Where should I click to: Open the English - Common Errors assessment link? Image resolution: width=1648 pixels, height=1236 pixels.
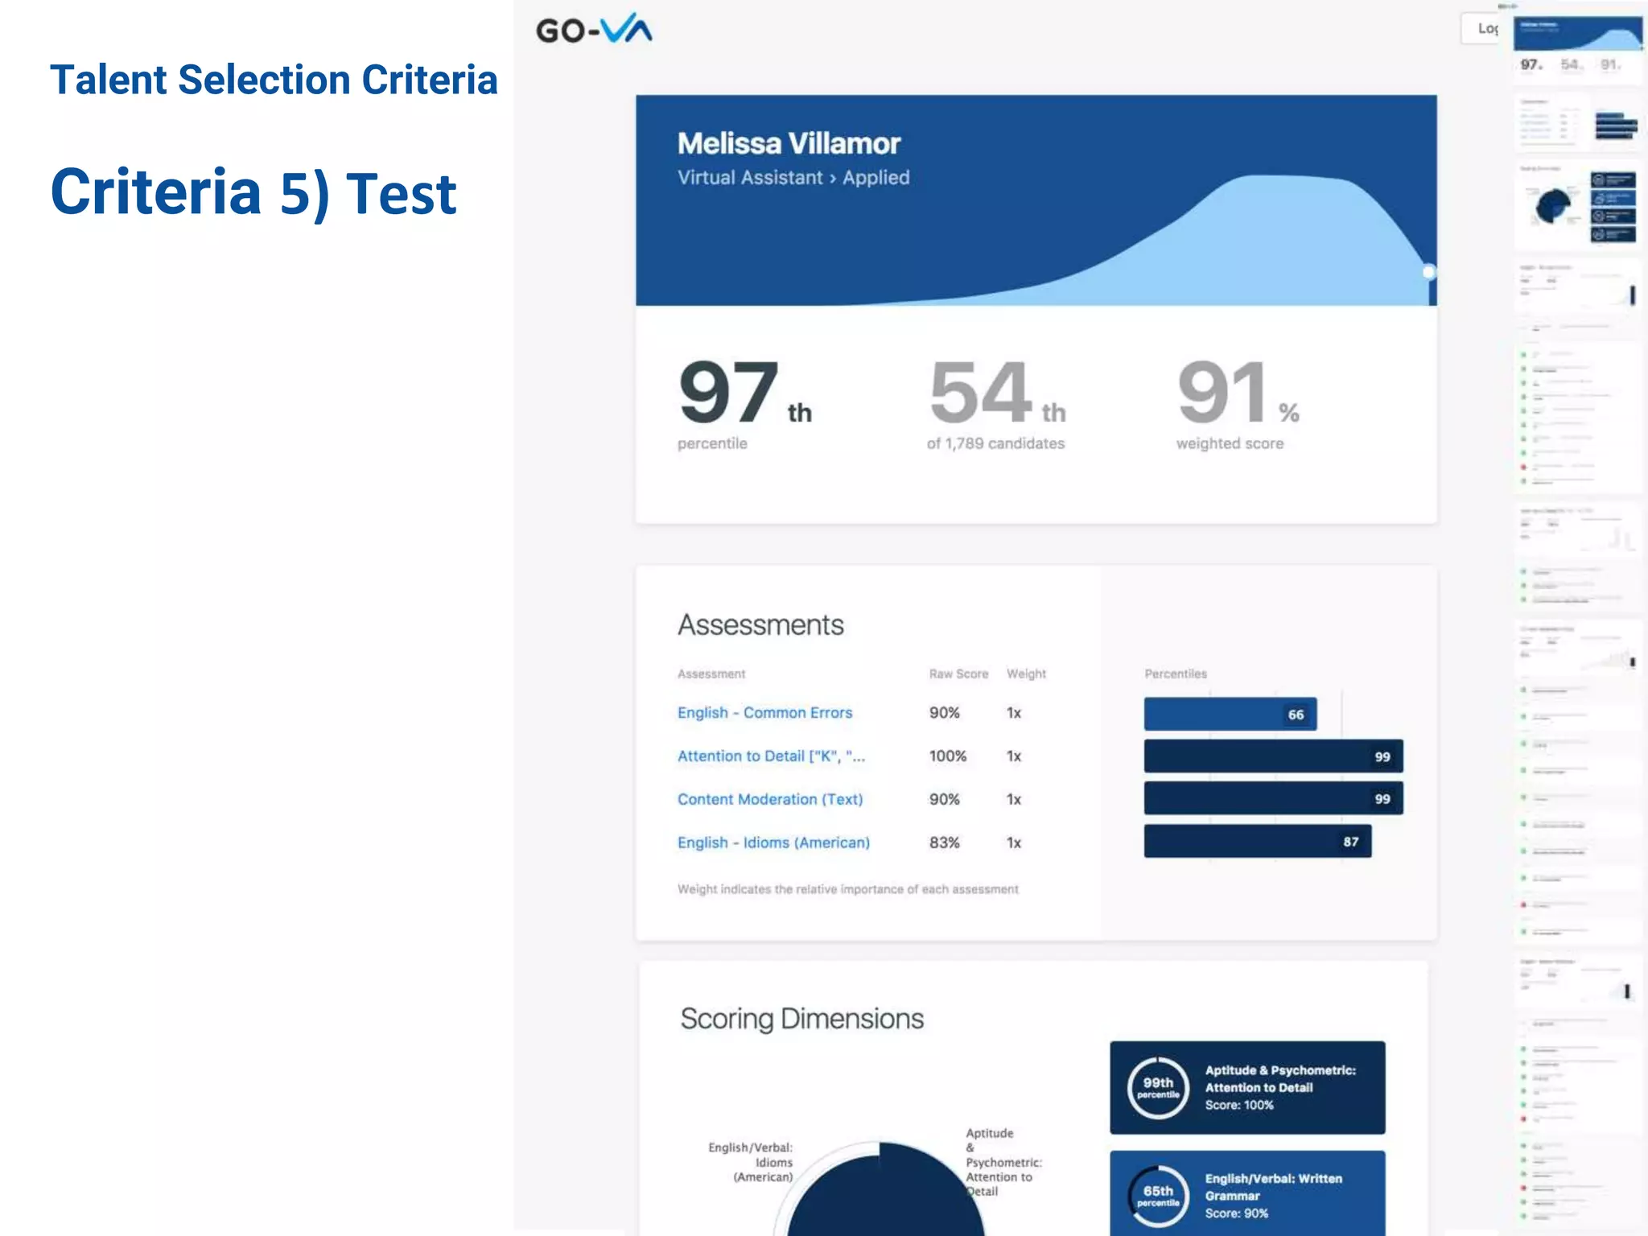(764, 712)
